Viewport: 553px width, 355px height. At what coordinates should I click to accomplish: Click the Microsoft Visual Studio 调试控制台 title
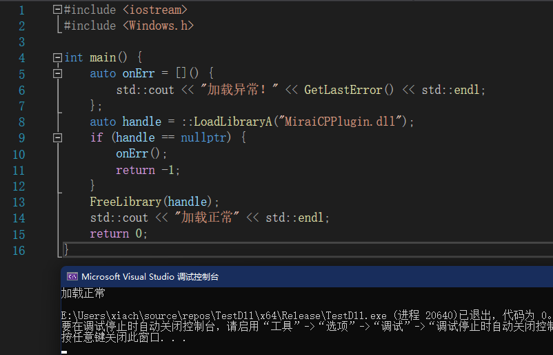150,276
